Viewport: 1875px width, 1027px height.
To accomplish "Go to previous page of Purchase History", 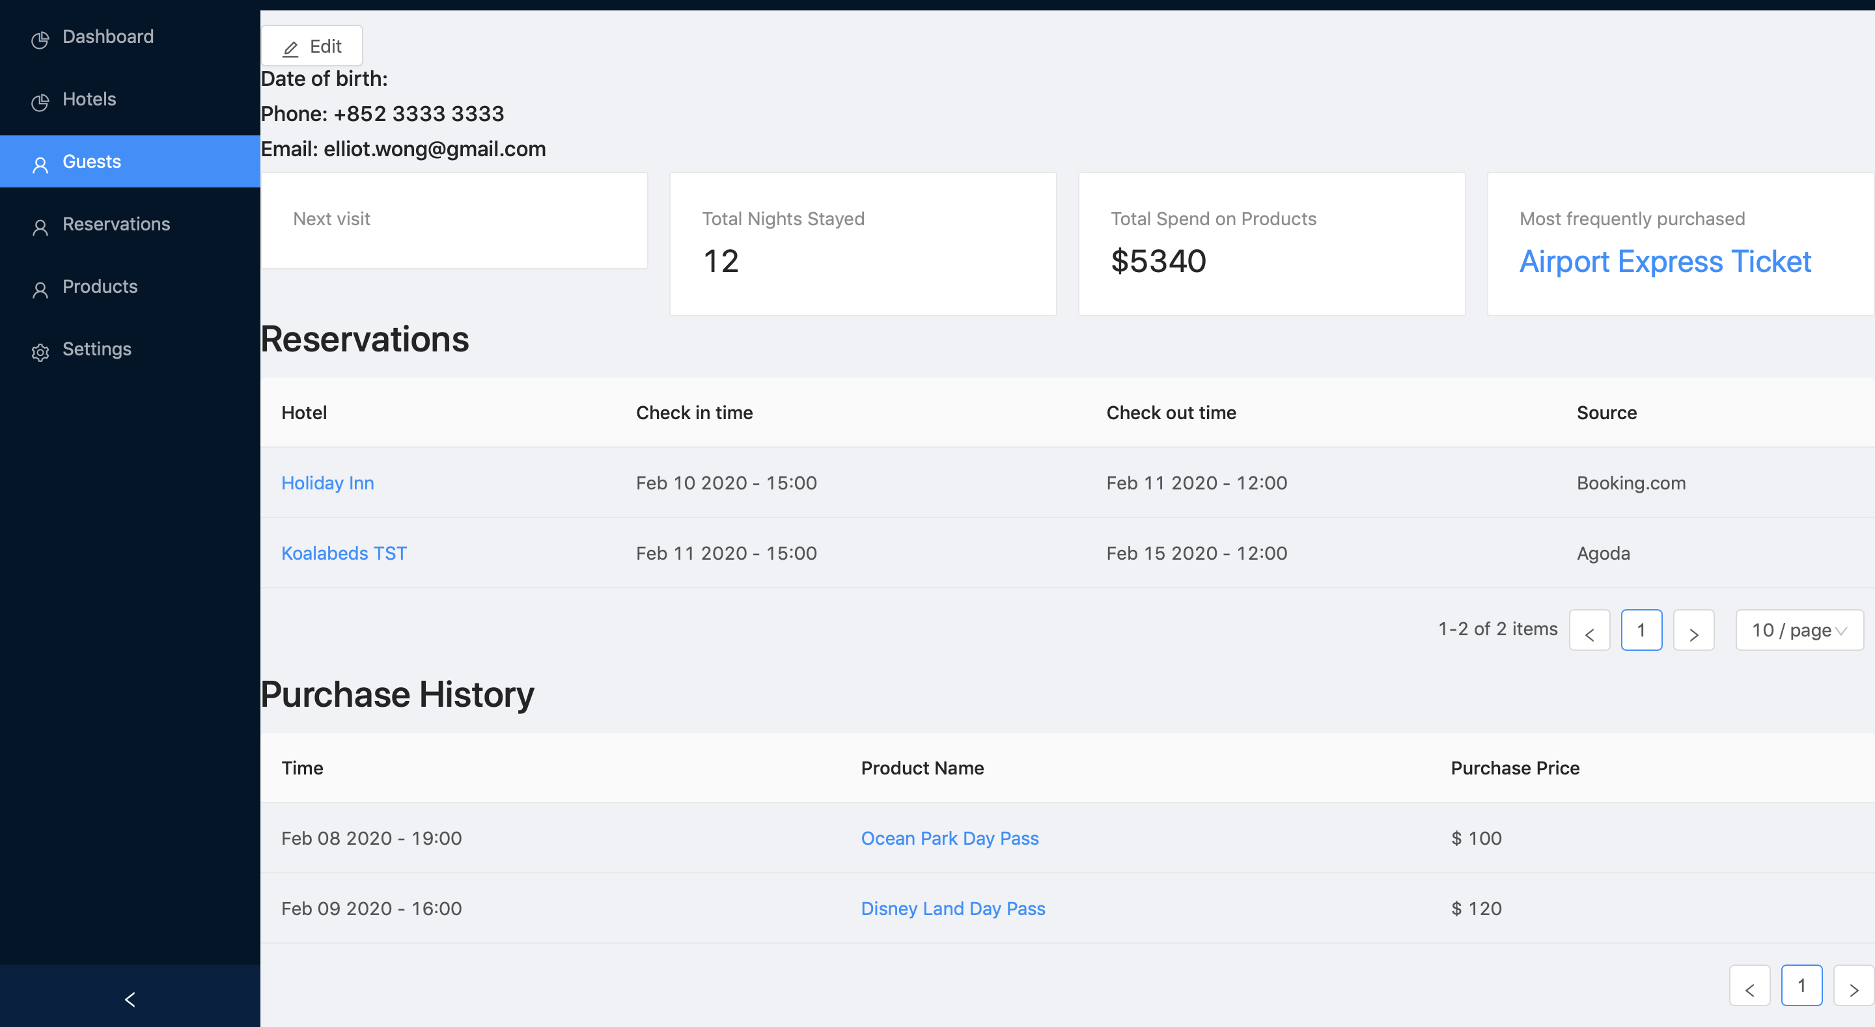I will [1749, 985].
